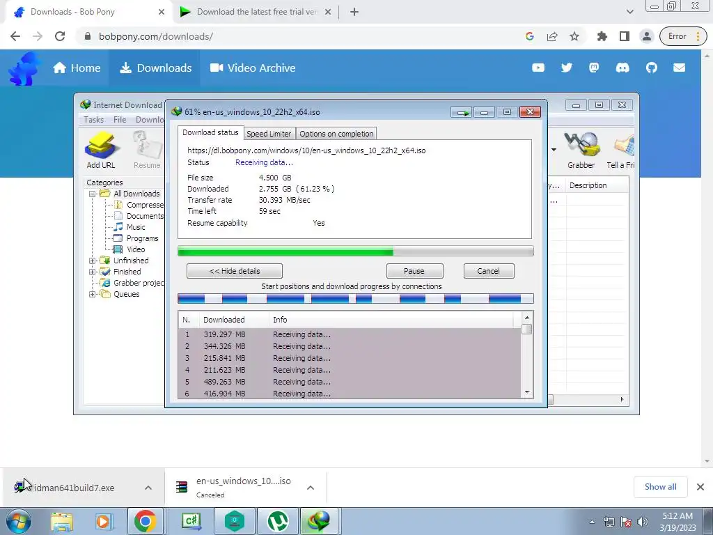Open Windows Explorer folder taskbar icon
Image resolution: width=713 pixels, height=535 pixels.
coord(62,522)
